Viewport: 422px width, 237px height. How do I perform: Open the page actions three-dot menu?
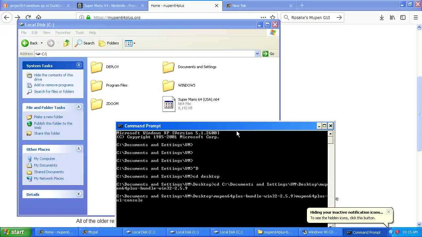pyautogui.click(x=263, y=17)
